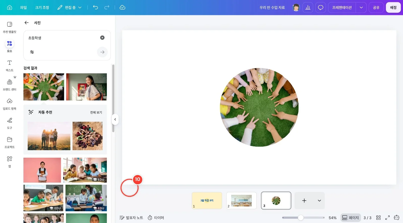This screenshot has width=403, height=223.
Task: Enter fullscreen presentation mode
Action: pos(387,218)
